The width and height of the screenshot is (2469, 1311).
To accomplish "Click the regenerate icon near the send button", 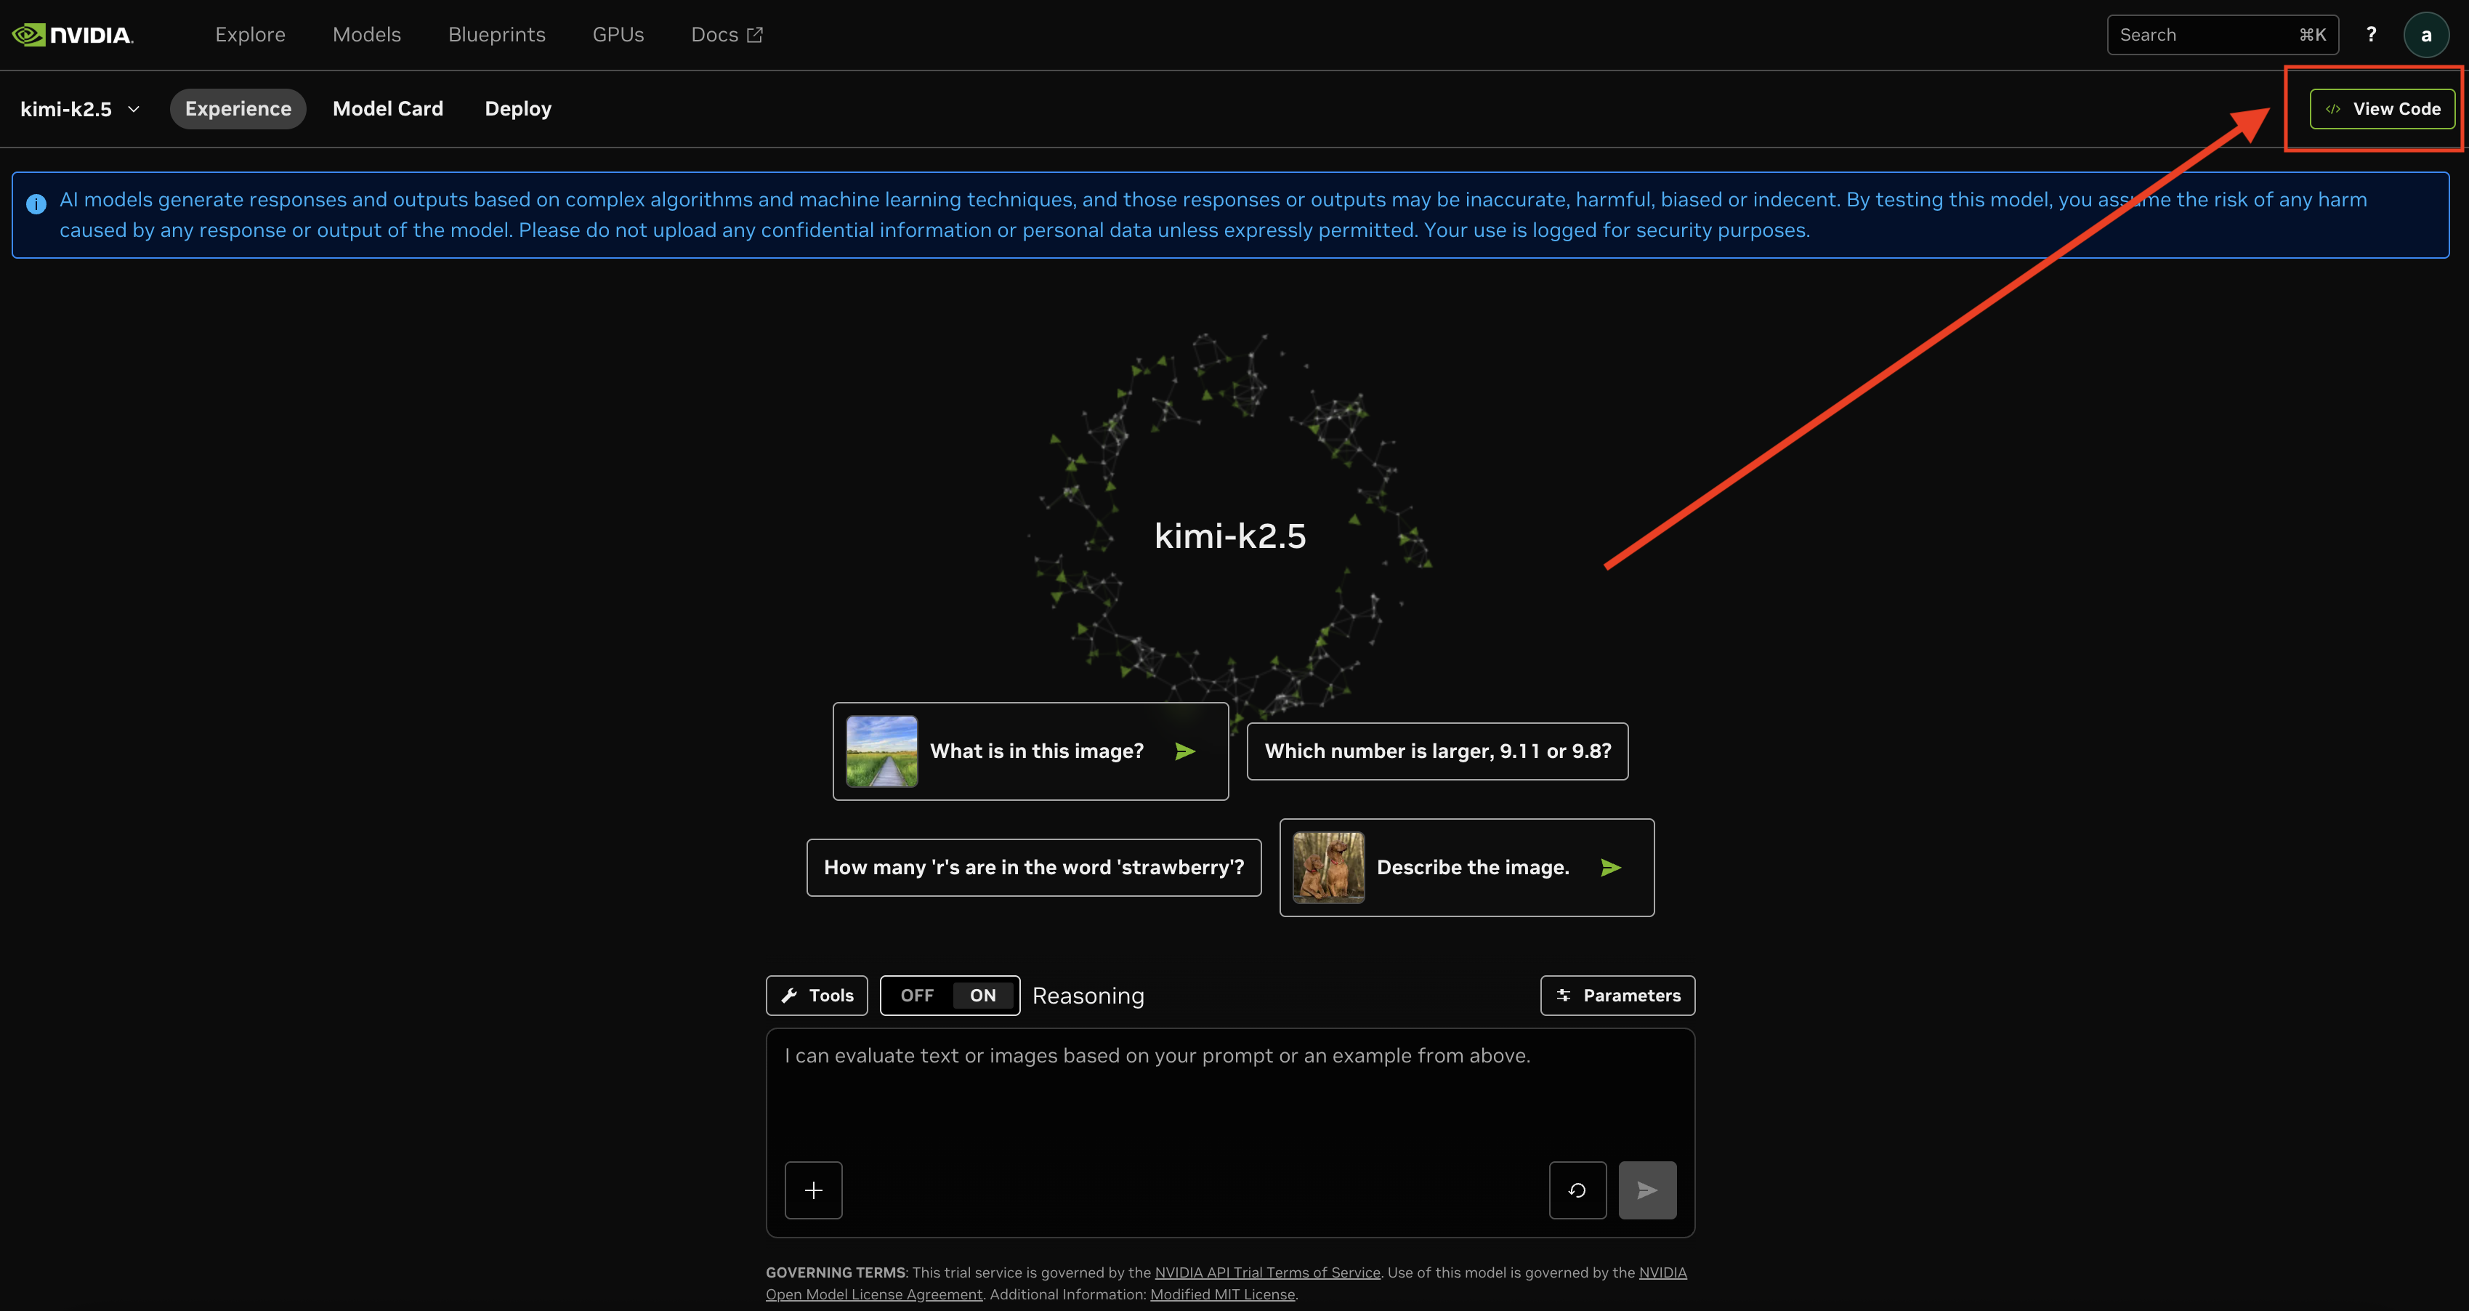I will pyautogui.click(x=1577, y=1190).
